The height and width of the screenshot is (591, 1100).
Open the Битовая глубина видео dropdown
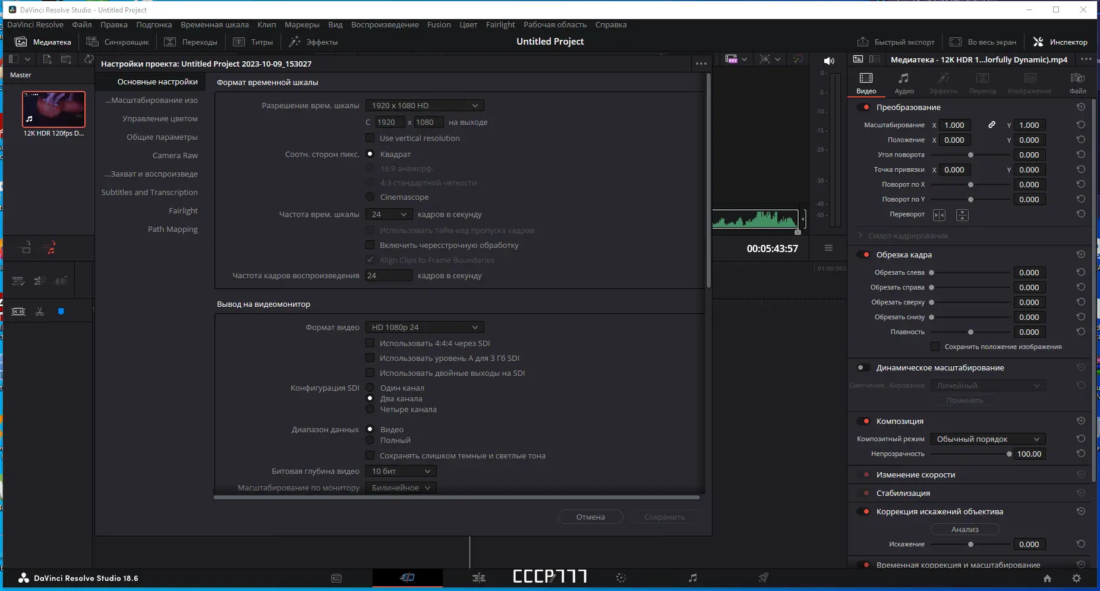point(400,470)
